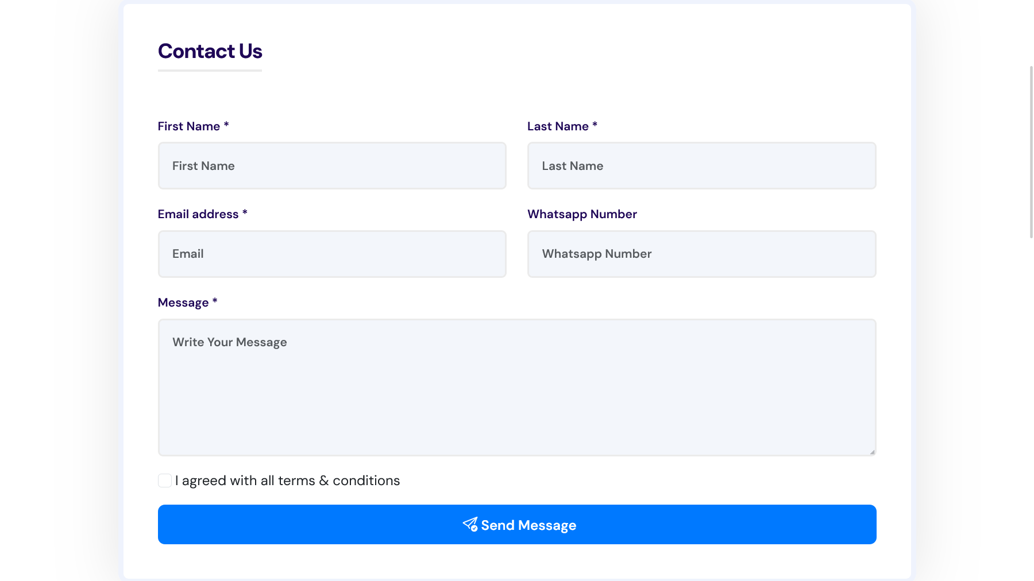Uncheck the agreement checkbox if checked
The image size is (1034, 581).
(165, 481)
